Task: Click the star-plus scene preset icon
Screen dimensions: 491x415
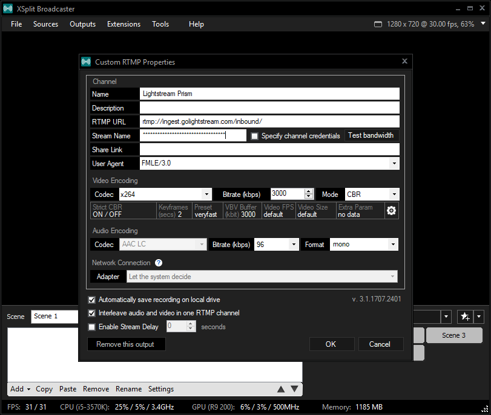Action: (x=466, y=317)
